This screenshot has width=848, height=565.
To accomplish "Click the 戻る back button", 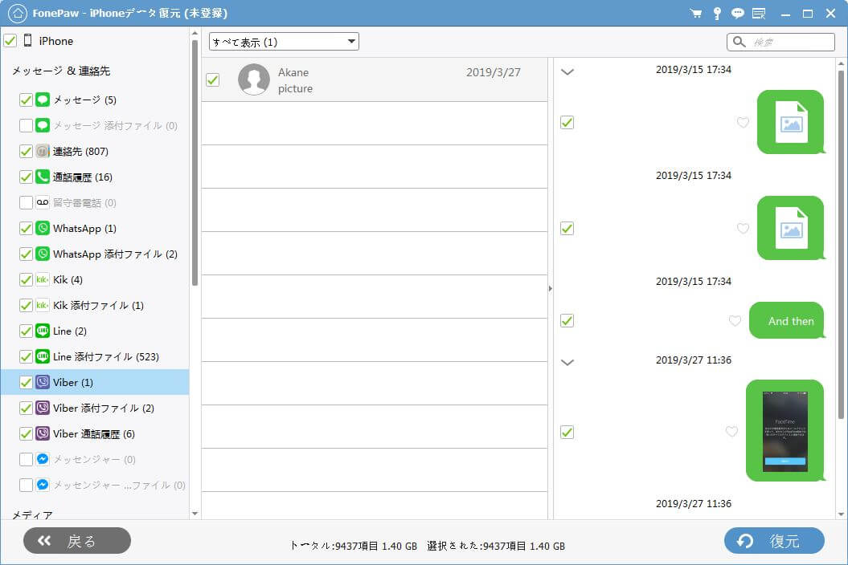I will (x=77, y=541).
